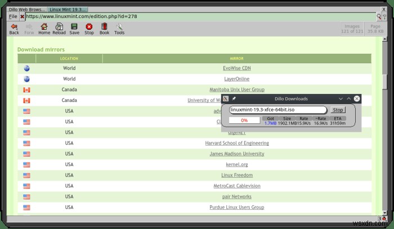This screenshot has height=229, width=394.
Task: Stop page loading with red Stop icon
Action: click(x=89, y=29)
